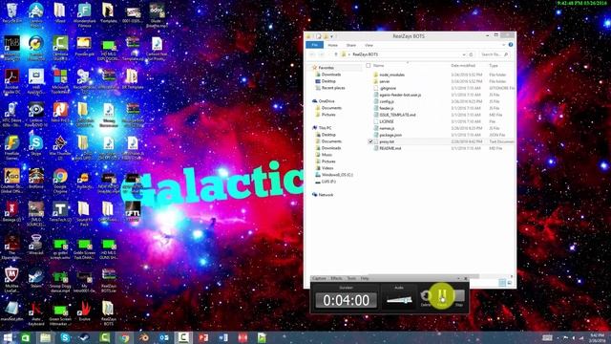Select the LICENSE file
Image resolution: width=611 pixels, height=344 pixels.
386,121
